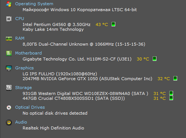Open the RAM section heading
186x138 pixels.
[20, 38]
